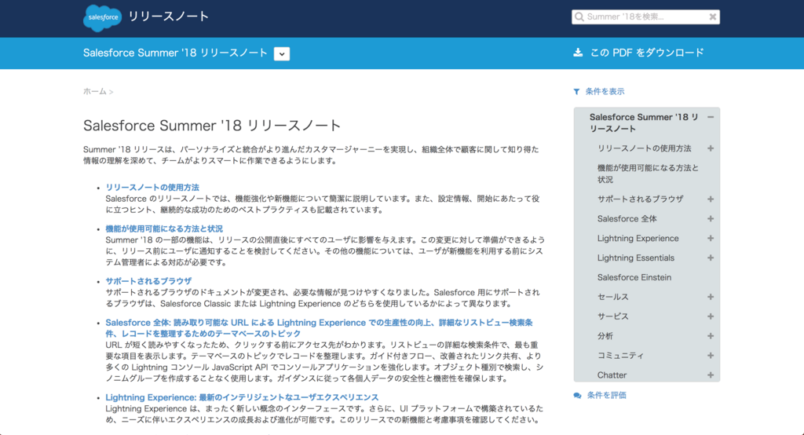The height and width of the screenshot is (435, 804).
Task: Click この PDF をダウンロード link
Action: (x=647, y=53)
